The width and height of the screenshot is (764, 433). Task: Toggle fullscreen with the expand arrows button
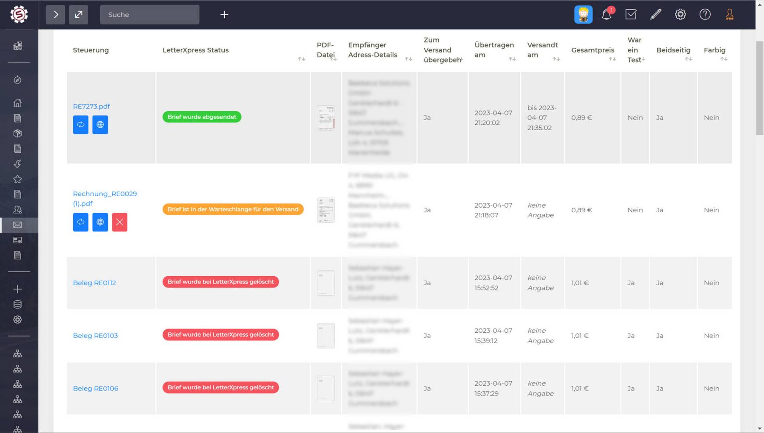coord(78,14)
